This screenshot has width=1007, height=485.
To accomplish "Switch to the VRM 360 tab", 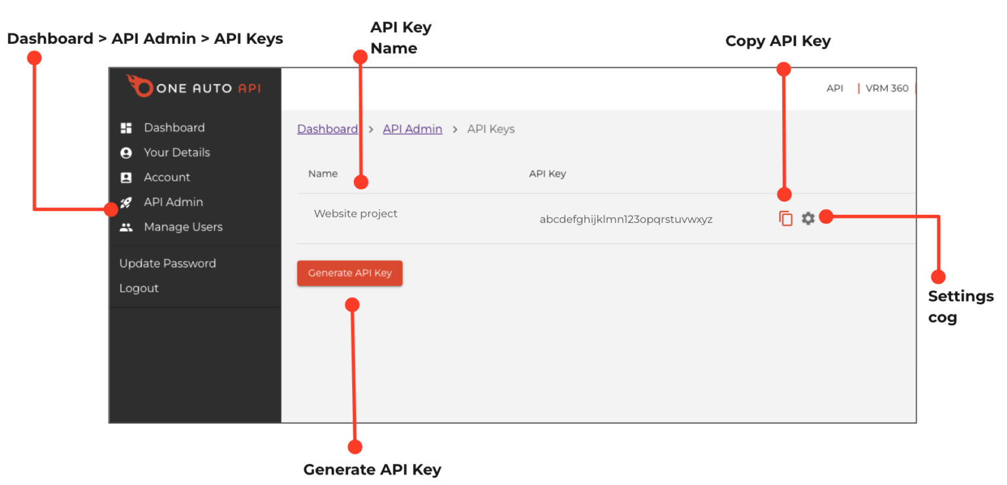I will (x=886, y=88).
